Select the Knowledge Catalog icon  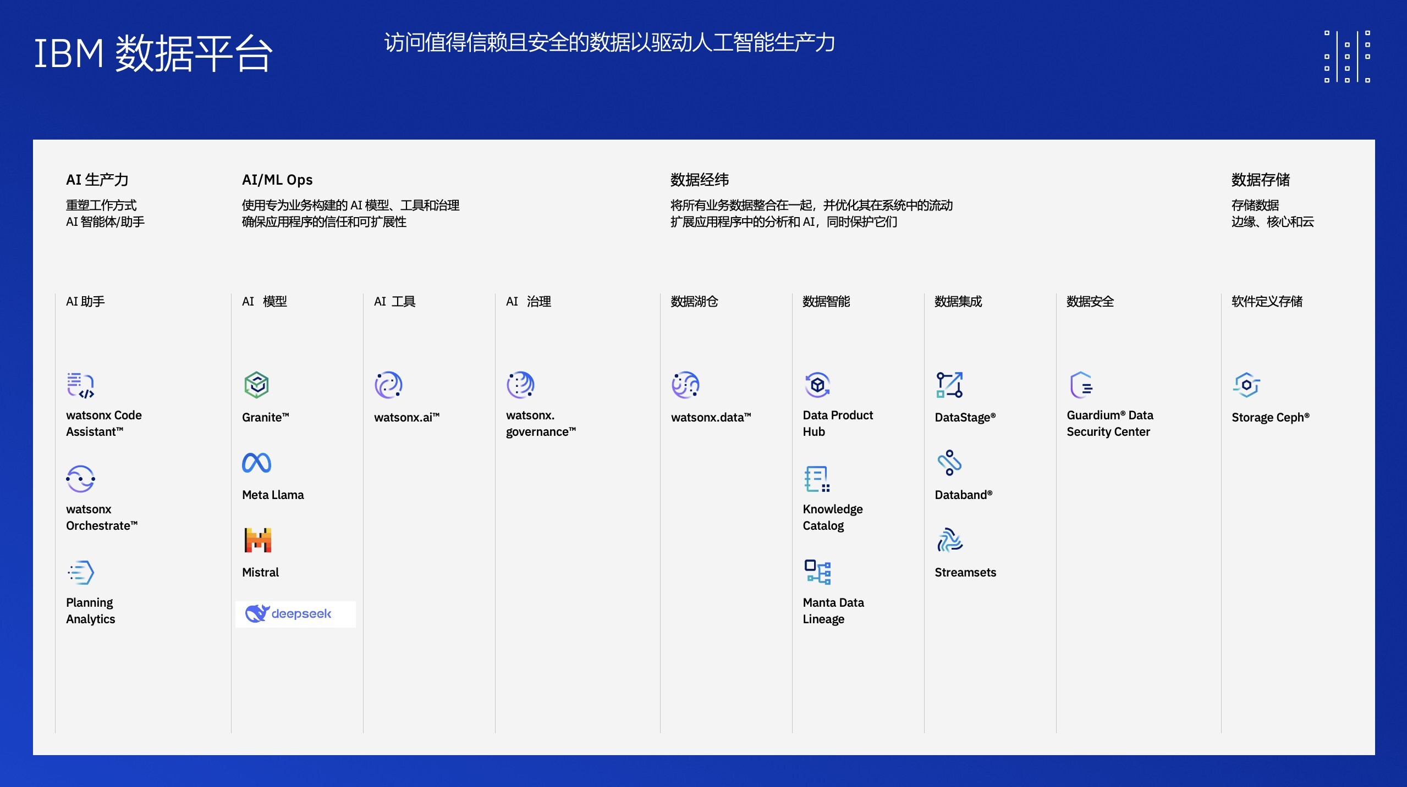817,479
